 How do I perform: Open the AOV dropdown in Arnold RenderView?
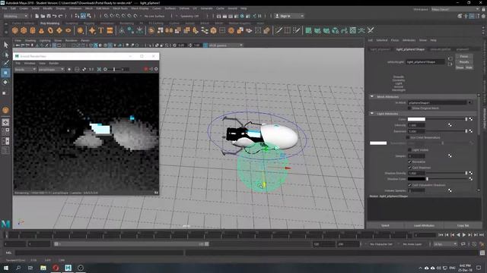tap(25, 69)
